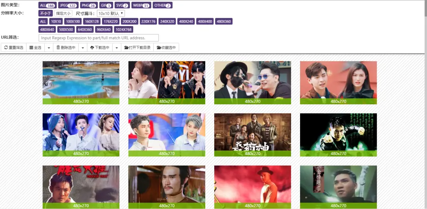Select the group movie poster thumbnail
The width and height of the screenshot is (427, 209).
click(x=252, y=135)
